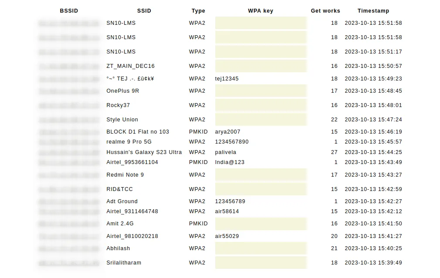The width and height of the screenshot is (440, 278).
Task: Click the WPA key input for Rocky37
Action: click(261, 105)
